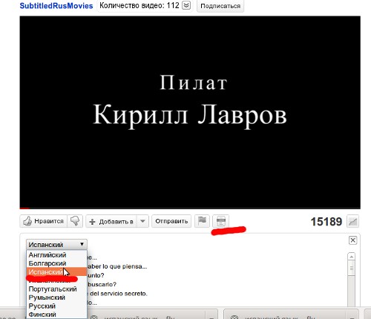Click the flag report icon

point(202,221)
